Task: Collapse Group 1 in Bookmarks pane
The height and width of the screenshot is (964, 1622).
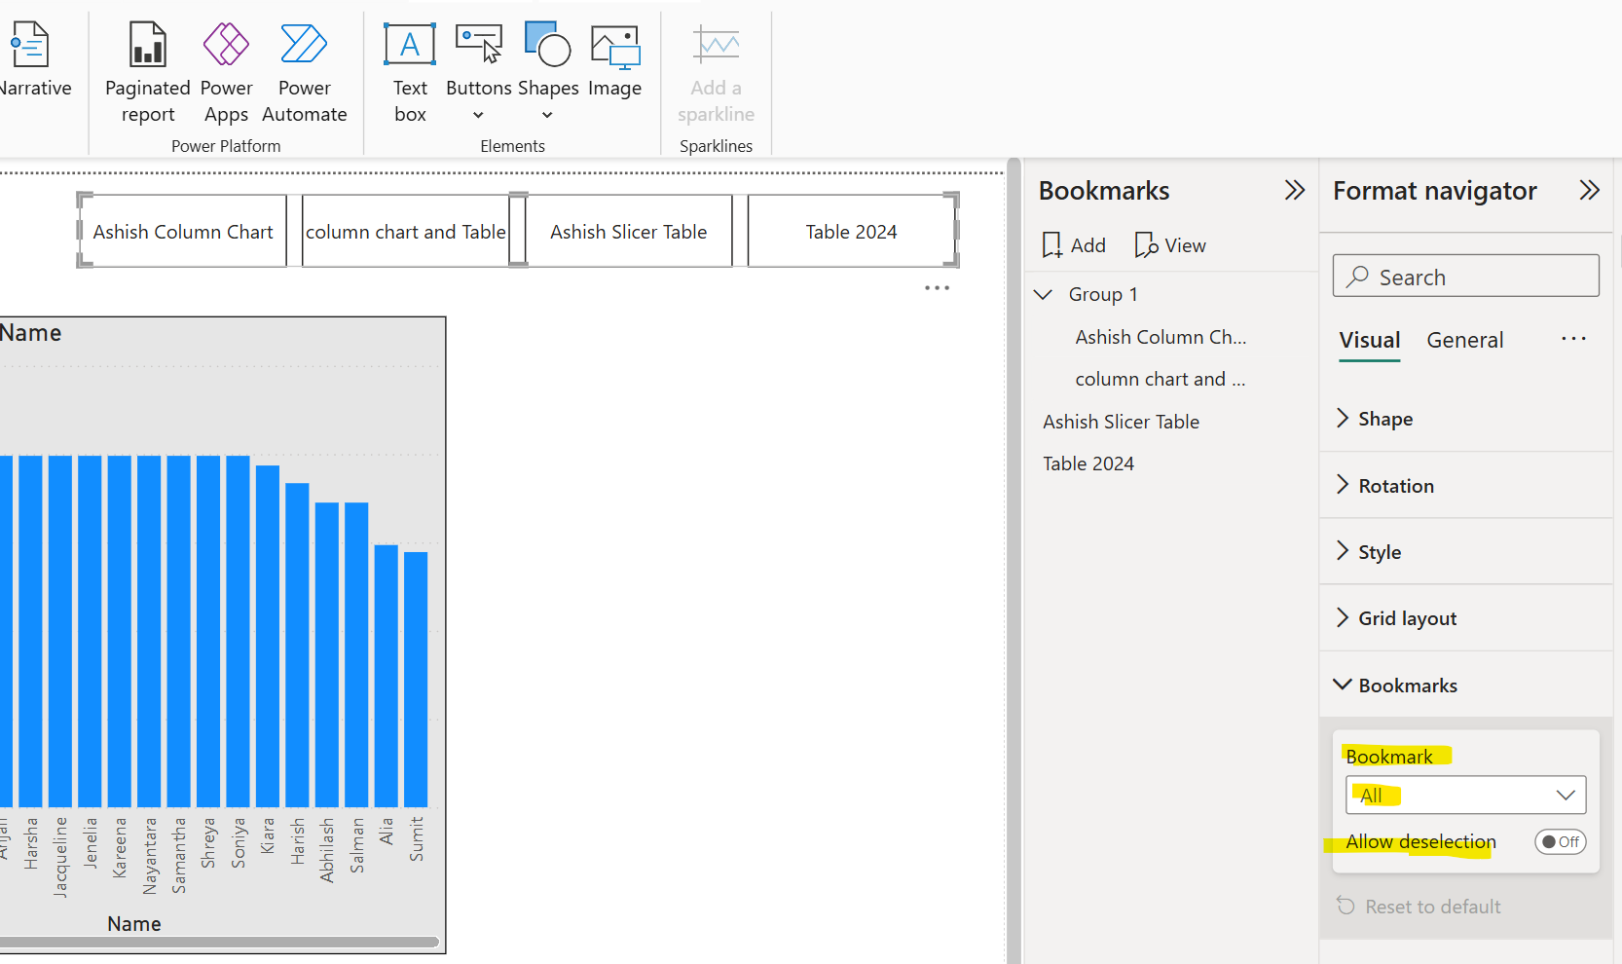Action: point(1042,294)
